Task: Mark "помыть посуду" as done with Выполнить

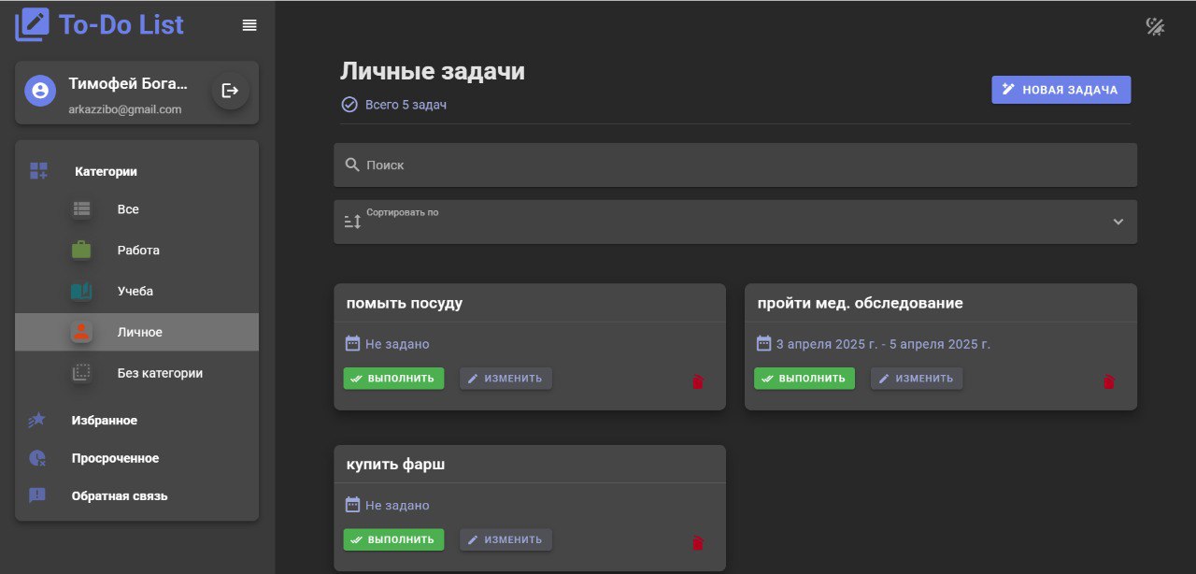Action: (393, 379)
